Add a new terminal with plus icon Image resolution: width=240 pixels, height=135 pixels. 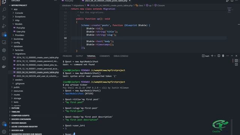click(x=212, y=56)
